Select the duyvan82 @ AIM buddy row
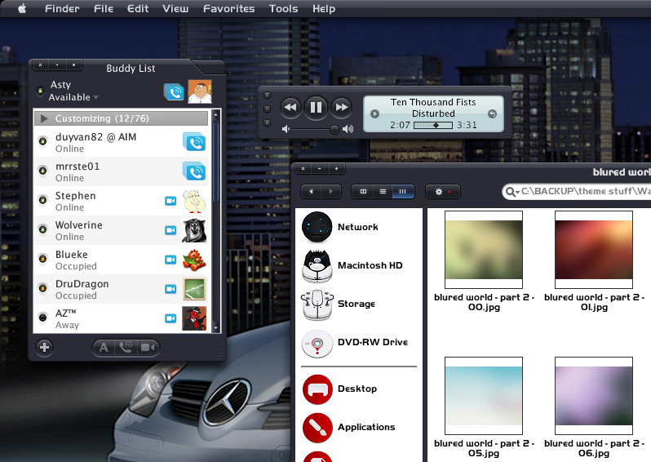 pos(121,142)
